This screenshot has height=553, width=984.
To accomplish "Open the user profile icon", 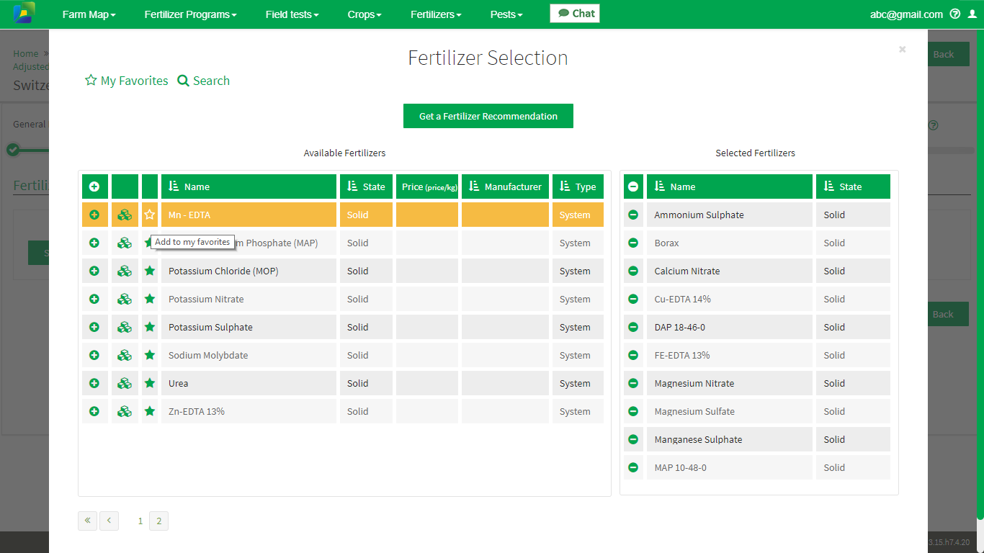I will (x=972, y=14).
